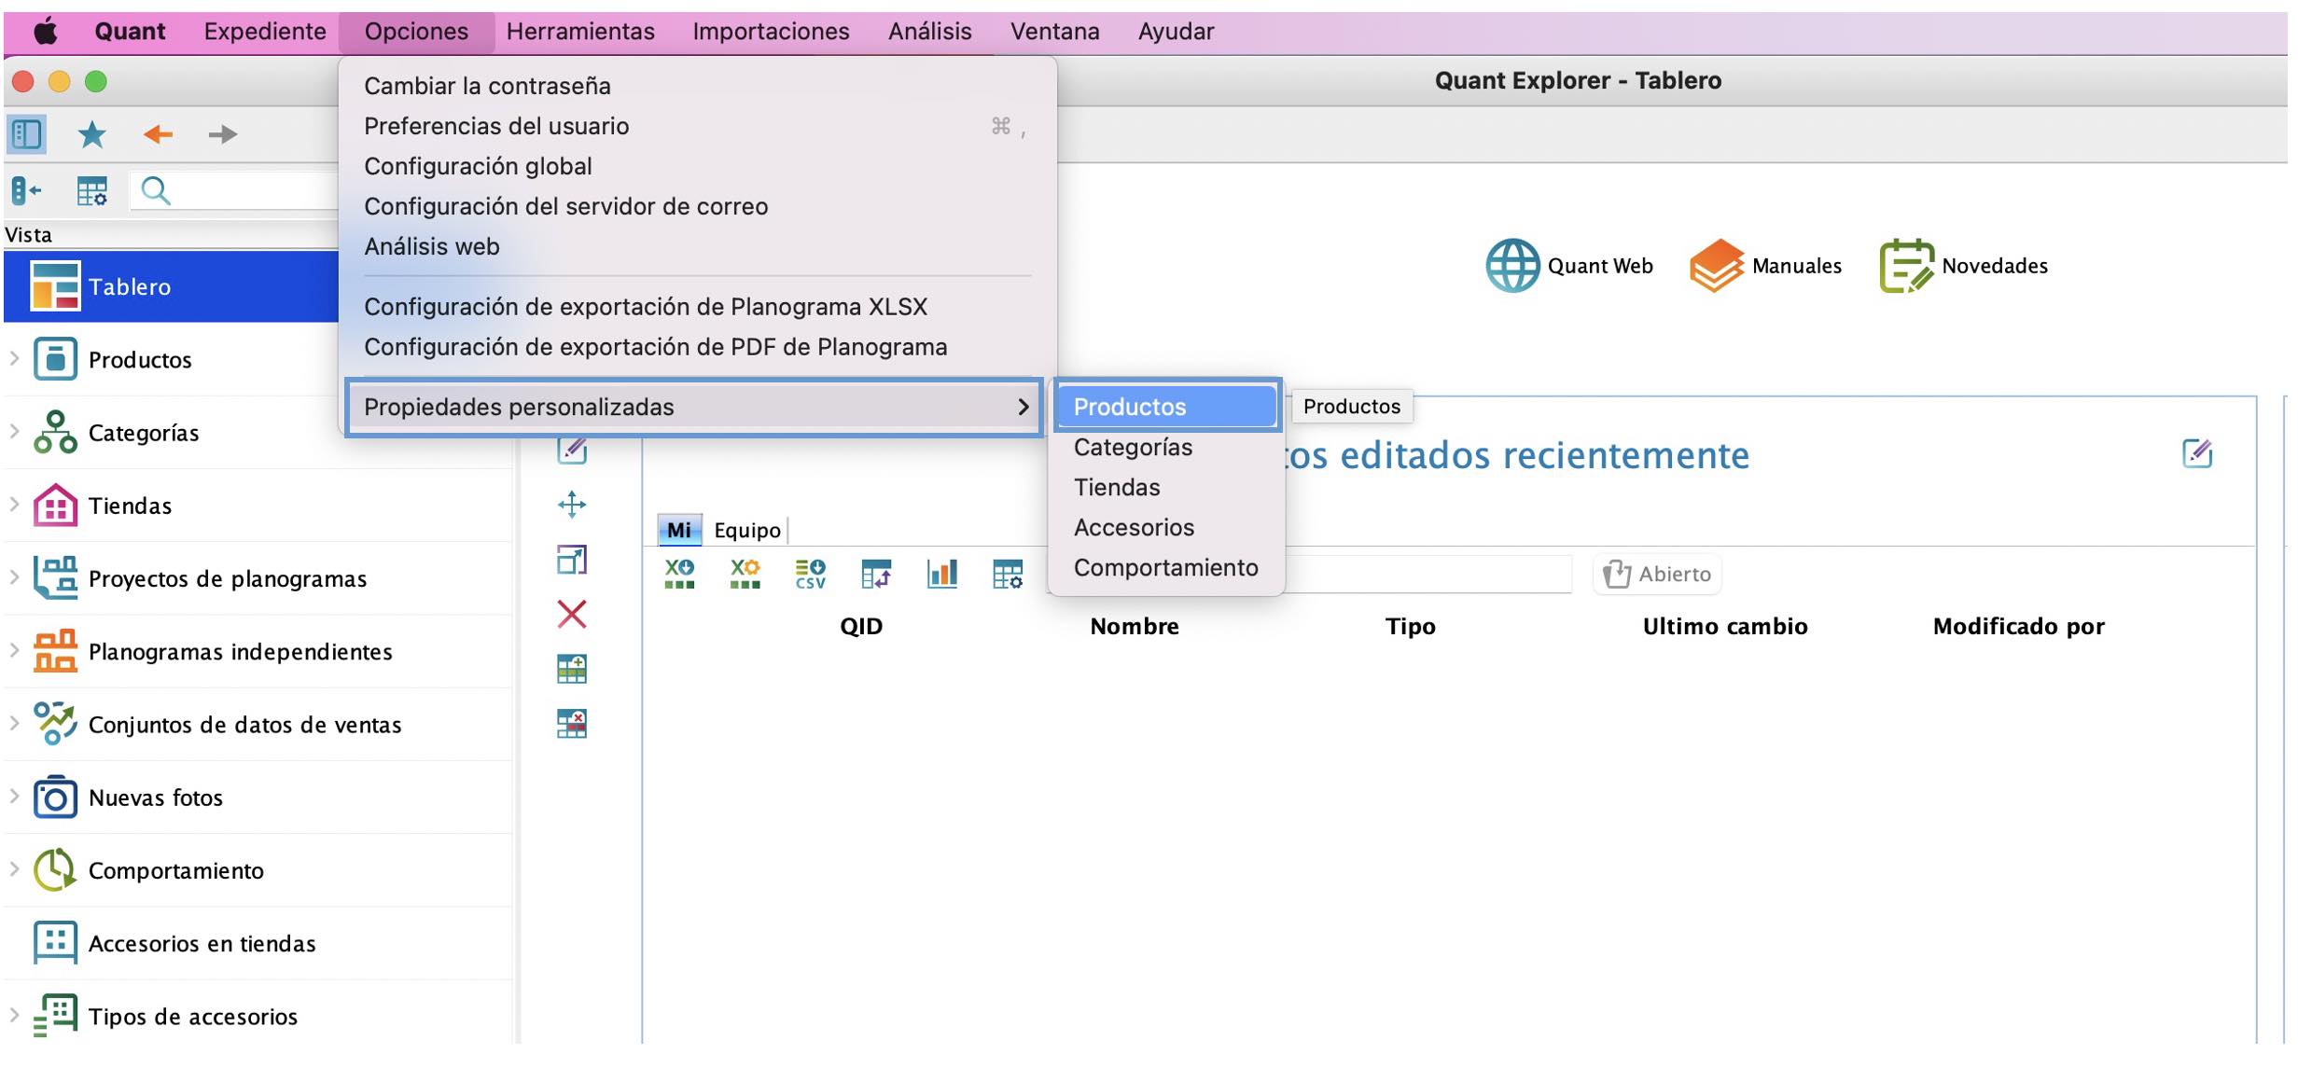Image resolution: width=2298 pixels, height=1068 pixels.
Task: Click the Tiendas store icon
Action: (55, 506)
